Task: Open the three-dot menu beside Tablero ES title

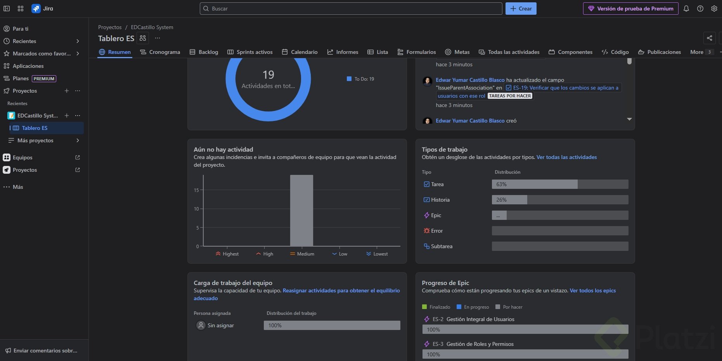Action: 158,38
